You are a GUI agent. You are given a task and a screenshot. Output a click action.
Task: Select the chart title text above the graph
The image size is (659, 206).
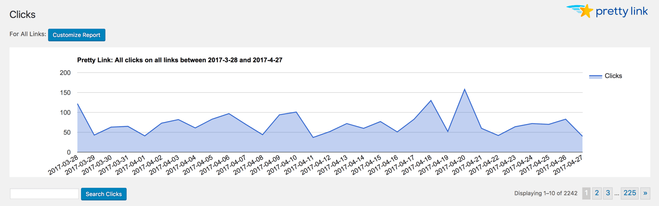tap(179, 60)
